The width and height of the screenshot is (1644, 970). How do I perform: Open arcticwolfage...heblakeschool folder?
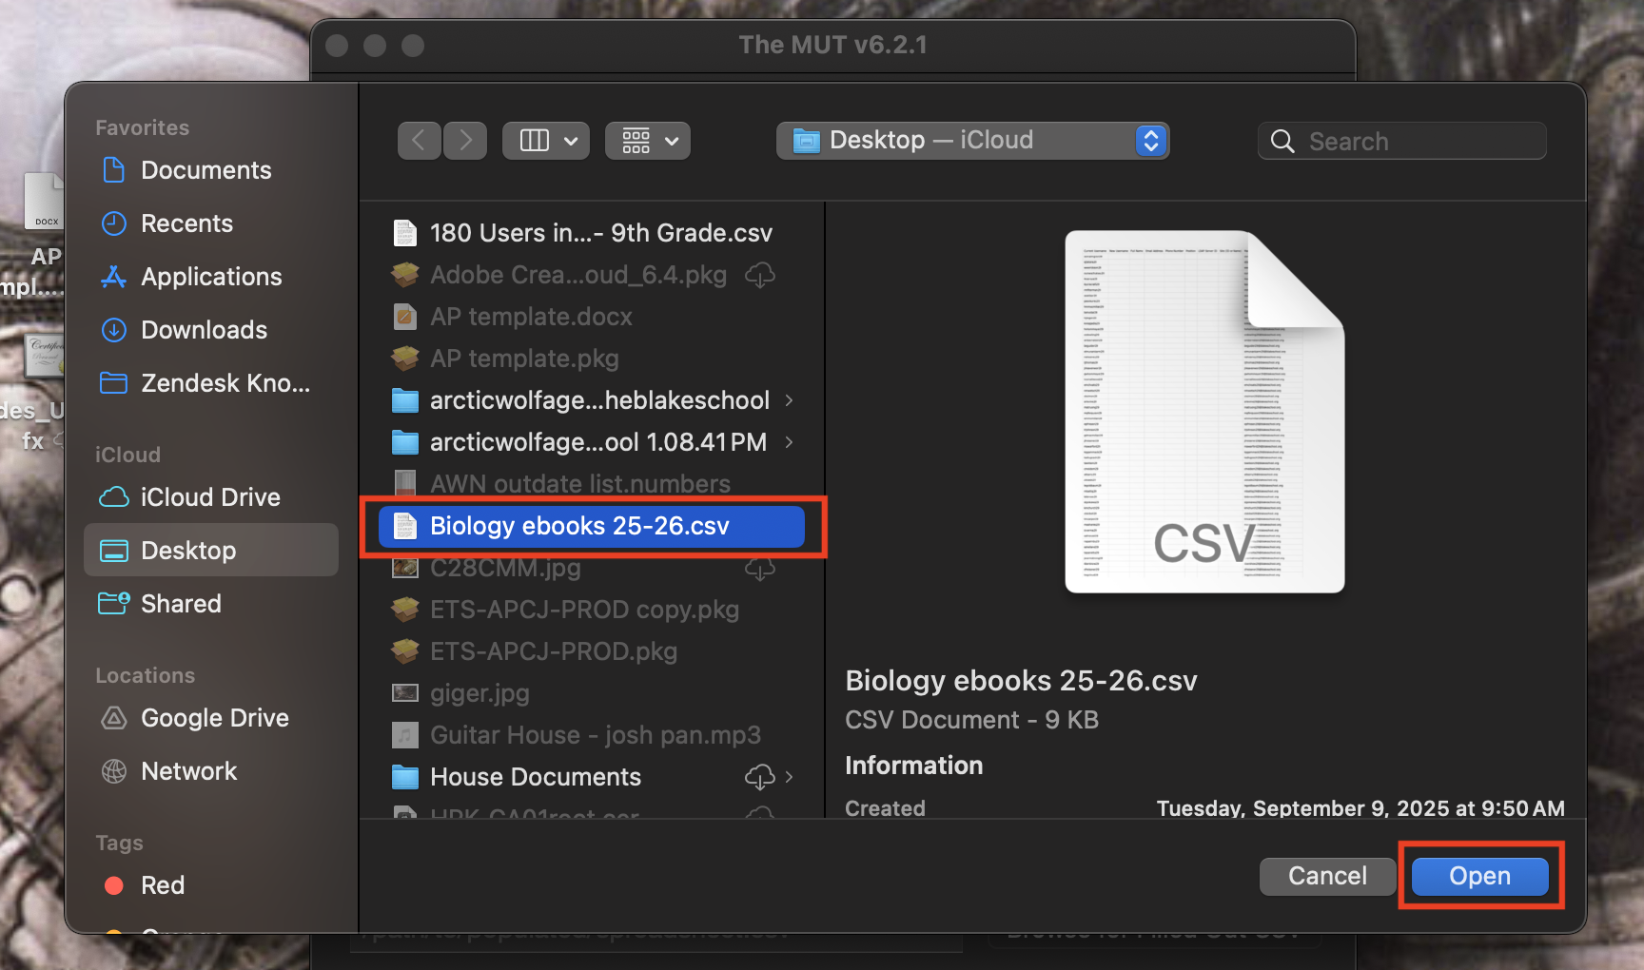(x=592, y=400)
